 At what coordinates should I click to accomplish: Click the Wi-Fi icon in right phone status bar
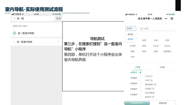coord(136,15)
